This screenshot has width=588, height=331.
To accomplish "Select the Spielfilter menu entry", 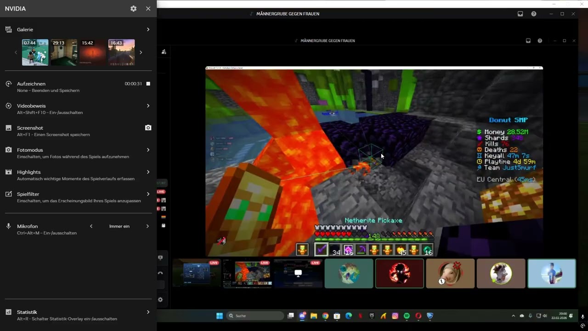I will tap(78, 197).
